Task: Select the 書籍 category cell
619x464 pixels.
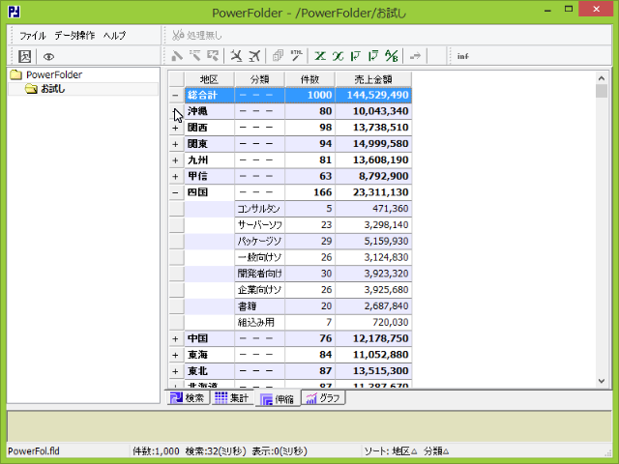Action: (259, 306)
